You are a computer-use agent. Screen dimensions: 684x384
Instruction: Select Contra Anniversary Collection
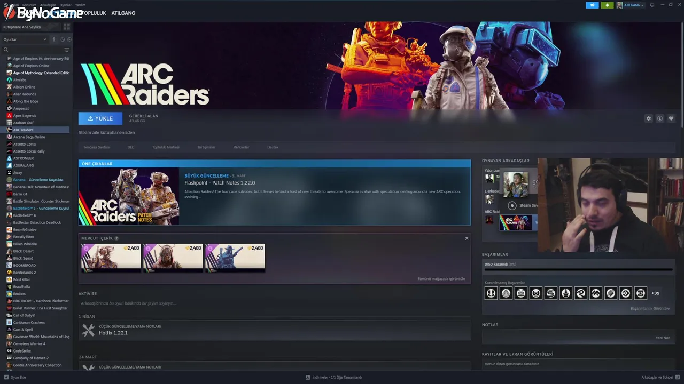pos(37,365)
